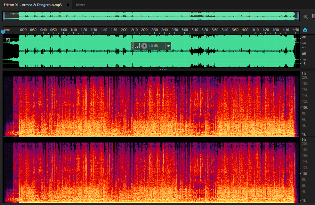Click 3:30 on the time ruler
Viewport: 315px width, 205px height.
tap(215, 30)
